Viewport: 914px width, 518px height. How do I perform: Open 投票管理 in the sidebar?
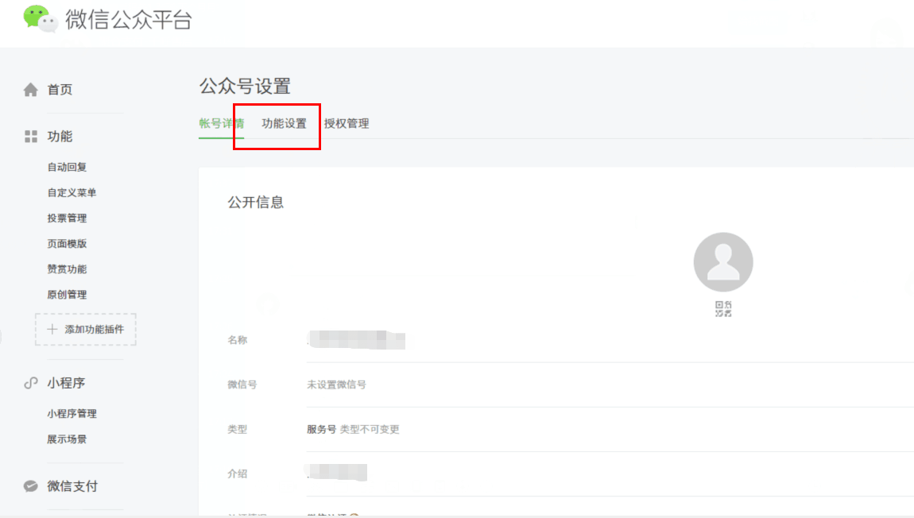67,218
